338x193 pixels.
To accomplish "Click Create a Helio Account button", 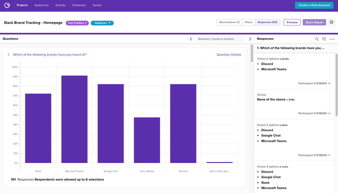I will tap(314, 5).
